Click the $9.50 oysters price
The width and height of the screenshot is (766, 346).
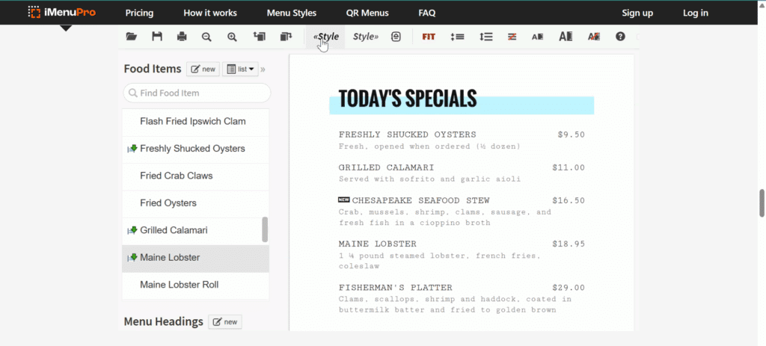tap(571, 135)
